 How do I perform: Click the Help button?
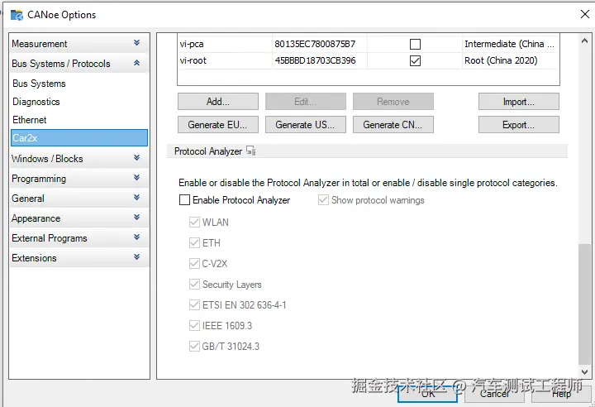point(561,394)
